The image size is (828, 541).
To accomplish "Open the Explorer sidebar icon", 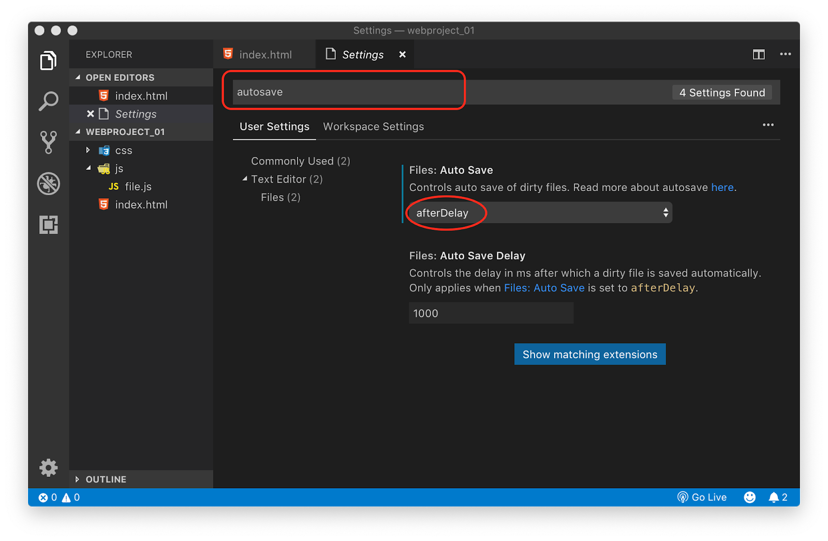I will click(48, 60).
